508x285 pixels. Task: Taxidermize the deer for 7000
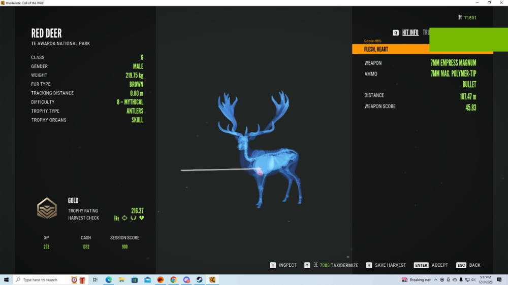(331, 265)
